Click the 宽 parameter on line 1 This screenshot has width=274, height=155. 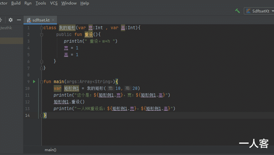(x=90, y=28)
